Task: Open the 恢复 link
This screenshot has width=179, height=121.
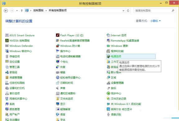Action: tap(63, 67)
